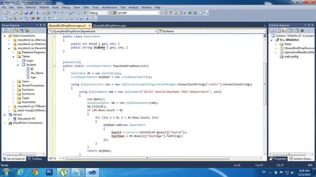Switch to the Properties tab
Screen dimensions: 316x177
pyautogui.click(x=278, y=159)
